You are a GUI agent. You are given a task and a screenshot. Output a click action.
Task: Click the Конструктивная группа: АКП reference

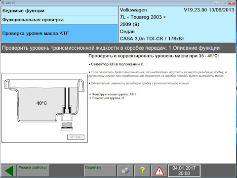click(112, 94)
